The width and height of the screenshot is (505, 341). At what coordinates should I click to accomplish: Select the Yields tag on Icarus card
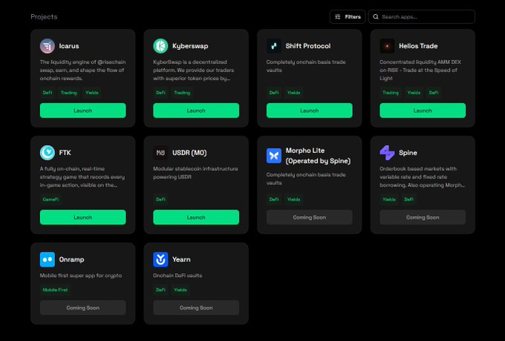point(92,93)
